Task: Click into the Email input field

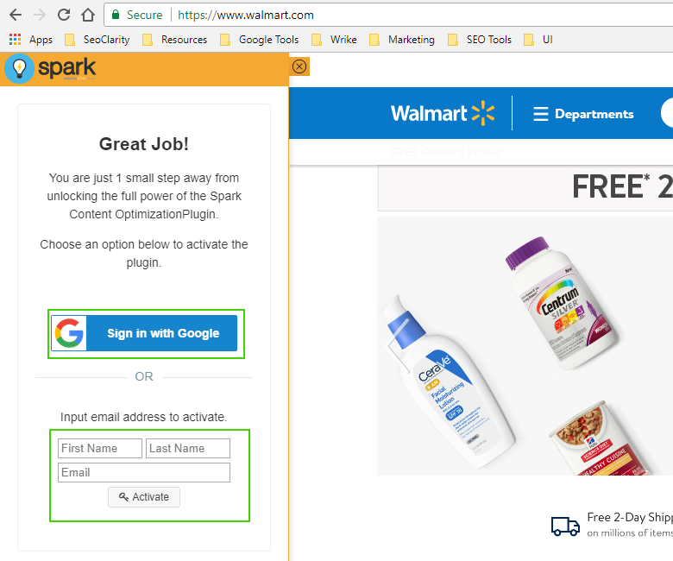Action: [144, 472]
